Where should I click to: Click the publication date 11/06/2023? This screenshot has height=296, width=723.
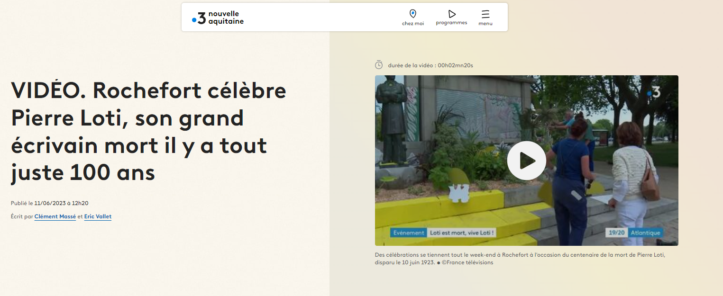click(48, 203)
